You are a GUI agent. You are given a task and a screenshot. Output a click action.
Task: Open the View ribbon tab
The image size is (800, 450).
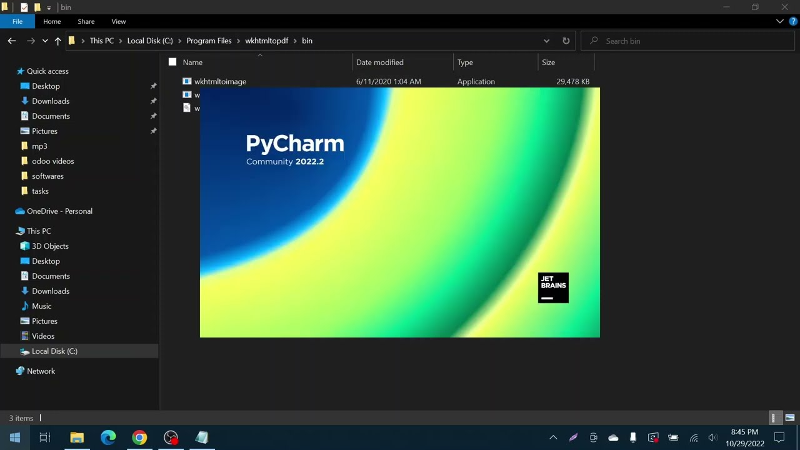point(119,21)
